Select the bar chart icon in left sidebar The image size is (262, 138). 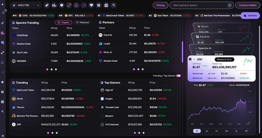pos(3,33)
